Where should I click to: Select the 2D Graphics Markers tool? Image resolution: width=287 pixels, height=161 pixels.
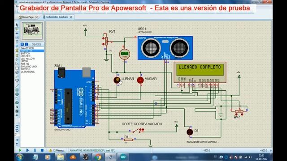[x=17, y=115]
